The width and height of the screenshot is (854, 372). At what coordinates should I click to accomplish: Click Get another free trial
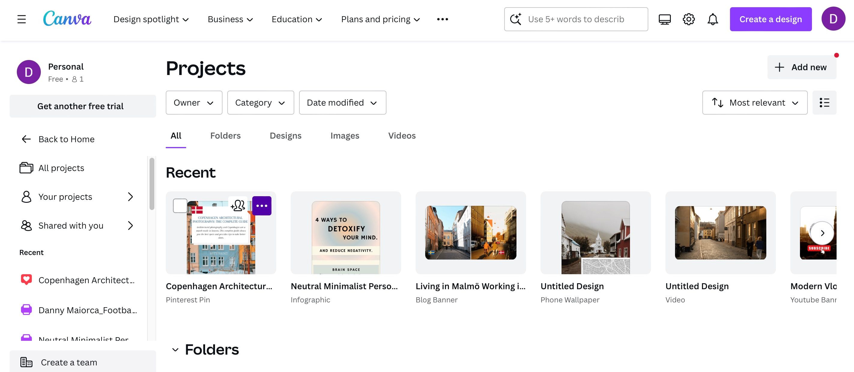[x=80, y=106]
